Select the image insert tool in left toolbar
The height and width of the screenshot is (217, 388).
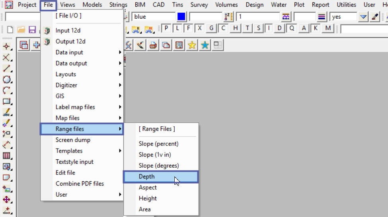coord(7,188)
